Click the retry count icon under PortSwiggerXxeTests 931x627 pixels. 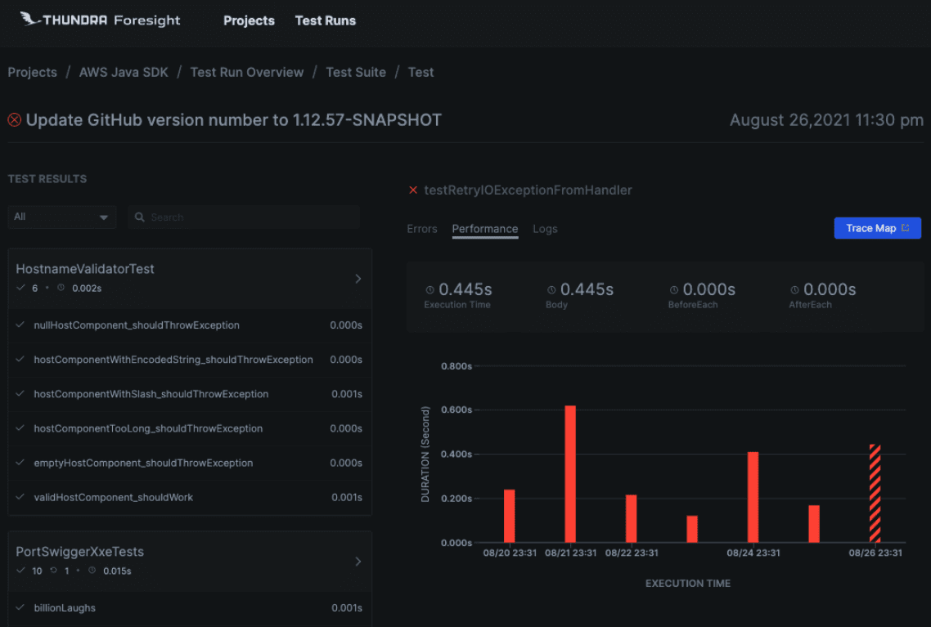click(x=53, y=571)
